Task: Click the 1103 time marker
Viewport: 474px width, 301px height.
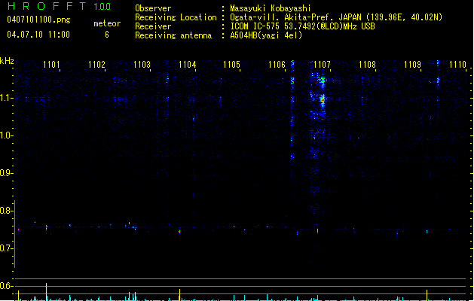Action: coord(142,65)
